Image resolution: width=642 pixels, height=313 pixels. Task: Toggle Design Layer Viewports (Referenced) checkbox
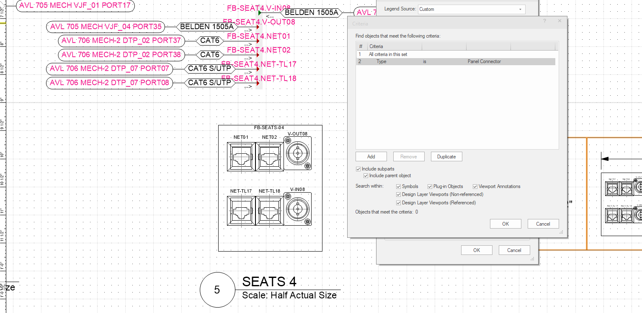click(x=398, y=203)
